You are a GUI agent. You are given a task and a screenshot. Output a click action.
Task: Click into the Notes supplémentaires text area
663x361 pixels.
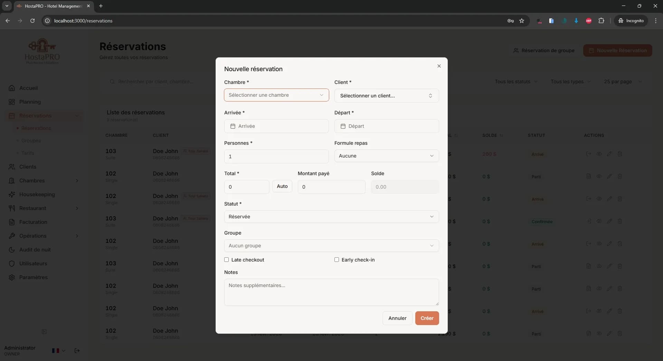coord(331,292)
